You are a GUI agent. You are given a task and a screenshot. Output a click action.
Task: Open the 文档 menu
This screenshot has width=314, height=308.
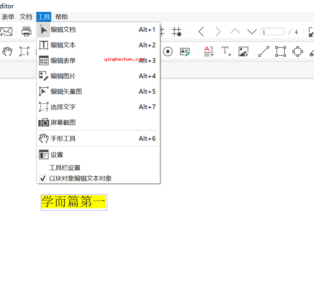(26, 17)
